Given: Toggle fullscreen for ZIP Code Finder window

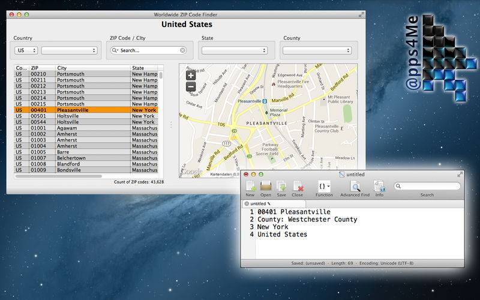Looking at the screenshot, I should point(361,14).
